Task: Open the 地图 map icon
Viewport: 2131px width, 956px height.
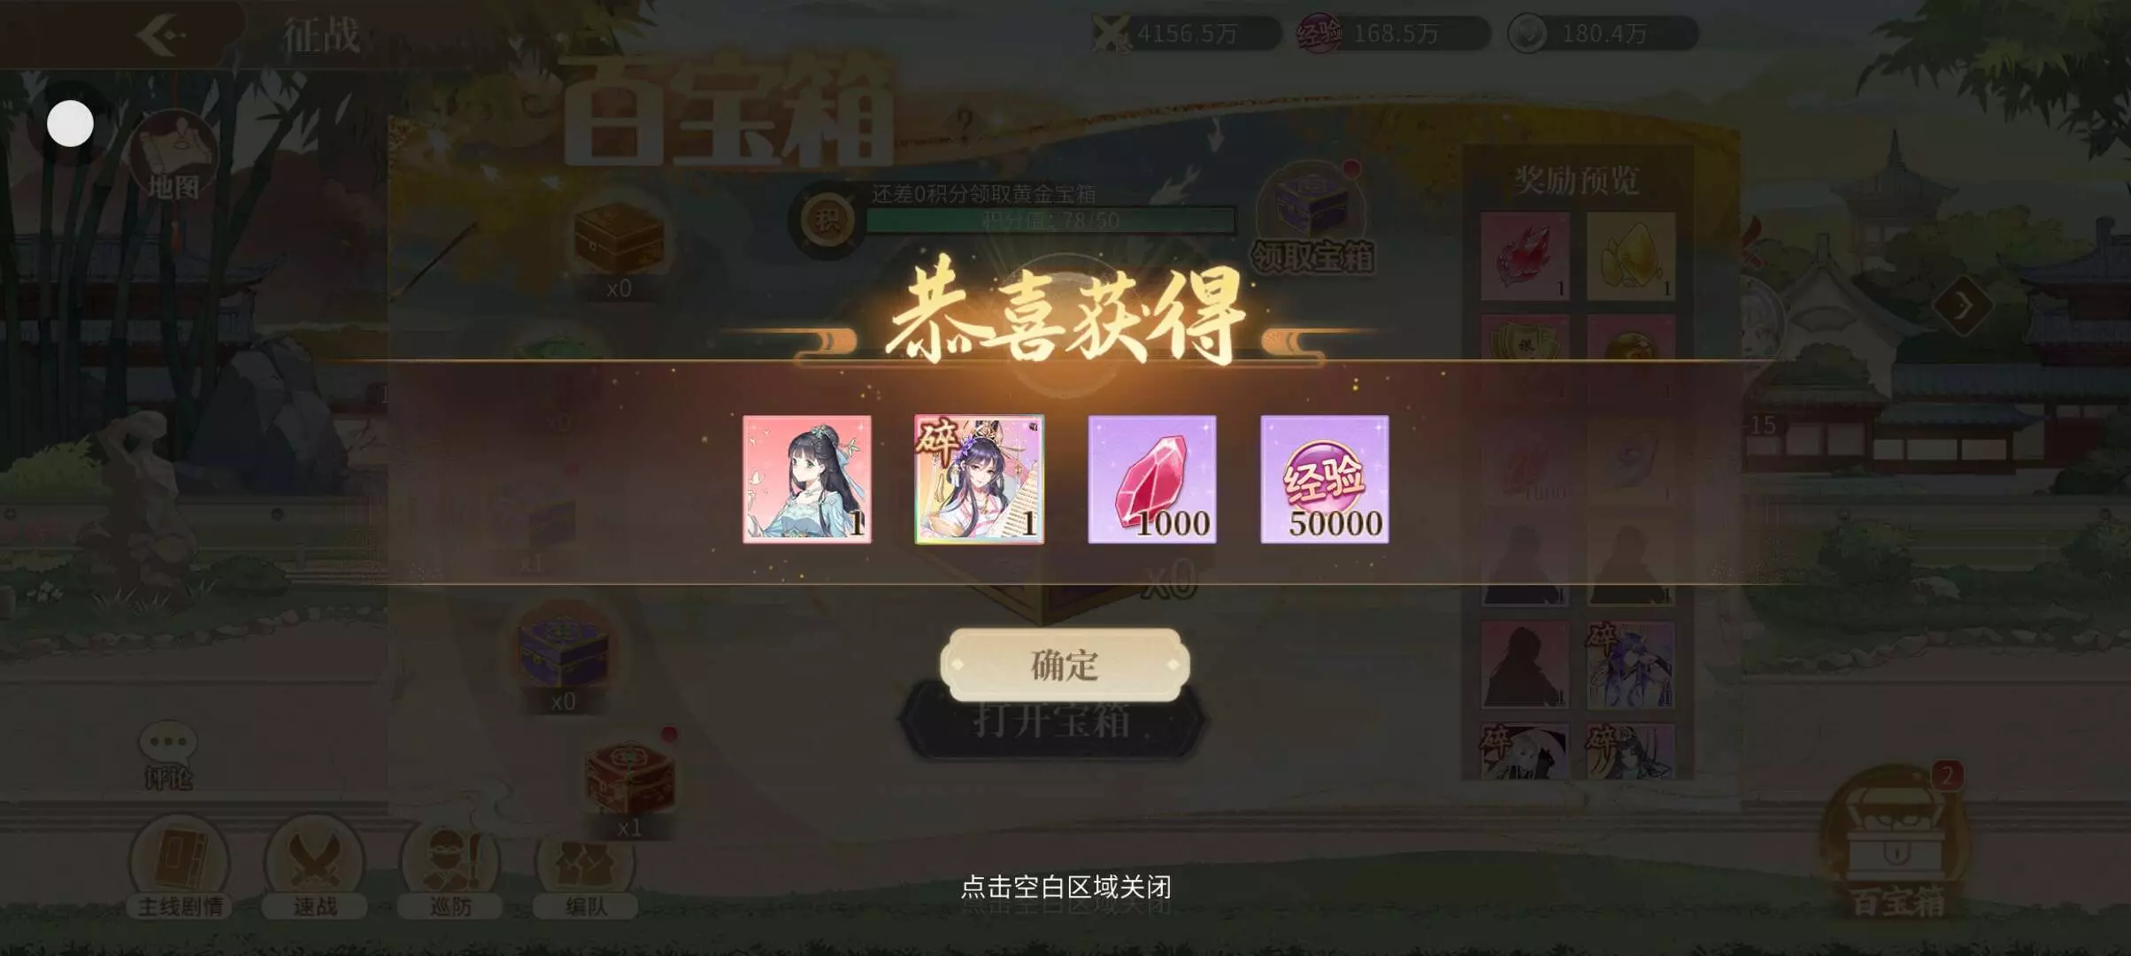Action: [x=173, y=157]
